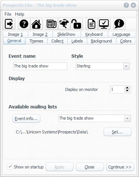Click the open padlock toolbar icon
This screenshot has width=139, height=177.
click(x=76, y=24)
